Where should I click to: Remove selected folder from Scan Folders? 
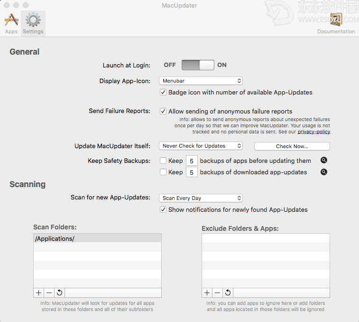click(x=49, y=293)
